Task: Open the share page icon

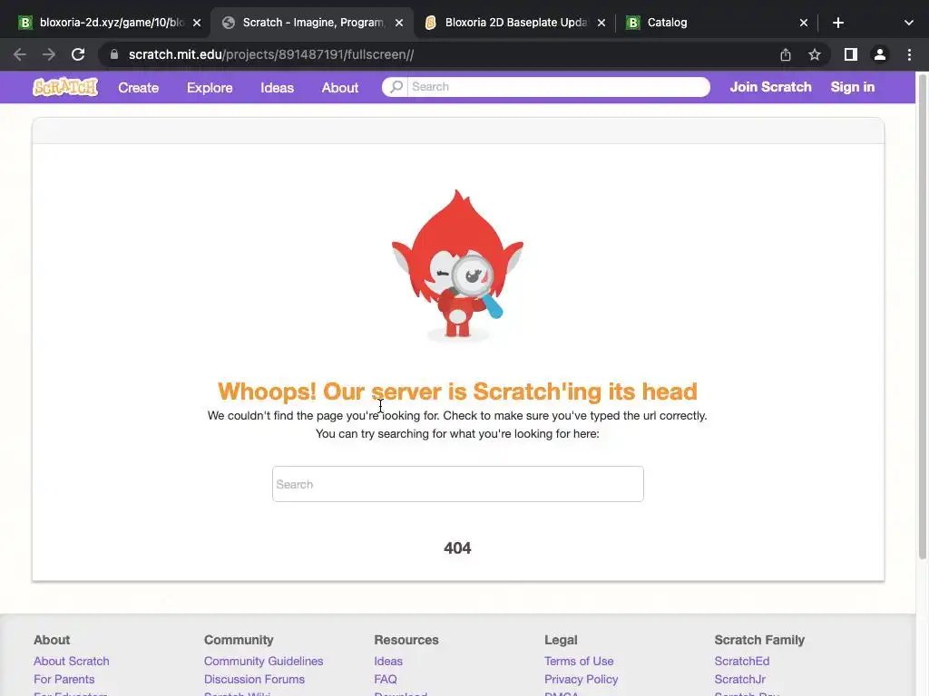Action: 786,54
